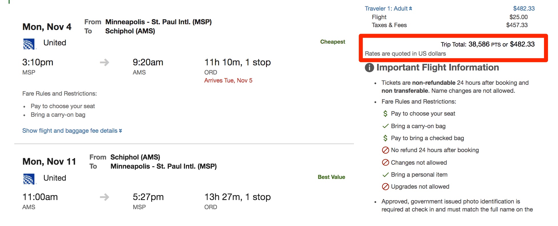558x226 pixels.
Task: Click the prohibition icon beside No refund 24 hours
Action: [x=385, y=150]
